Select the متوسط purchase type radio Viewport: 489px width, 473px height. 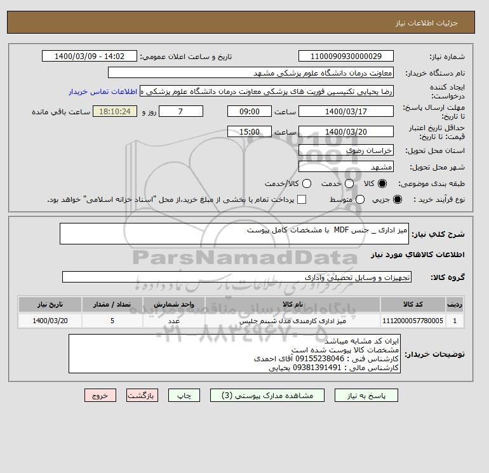tap(360, 199)
